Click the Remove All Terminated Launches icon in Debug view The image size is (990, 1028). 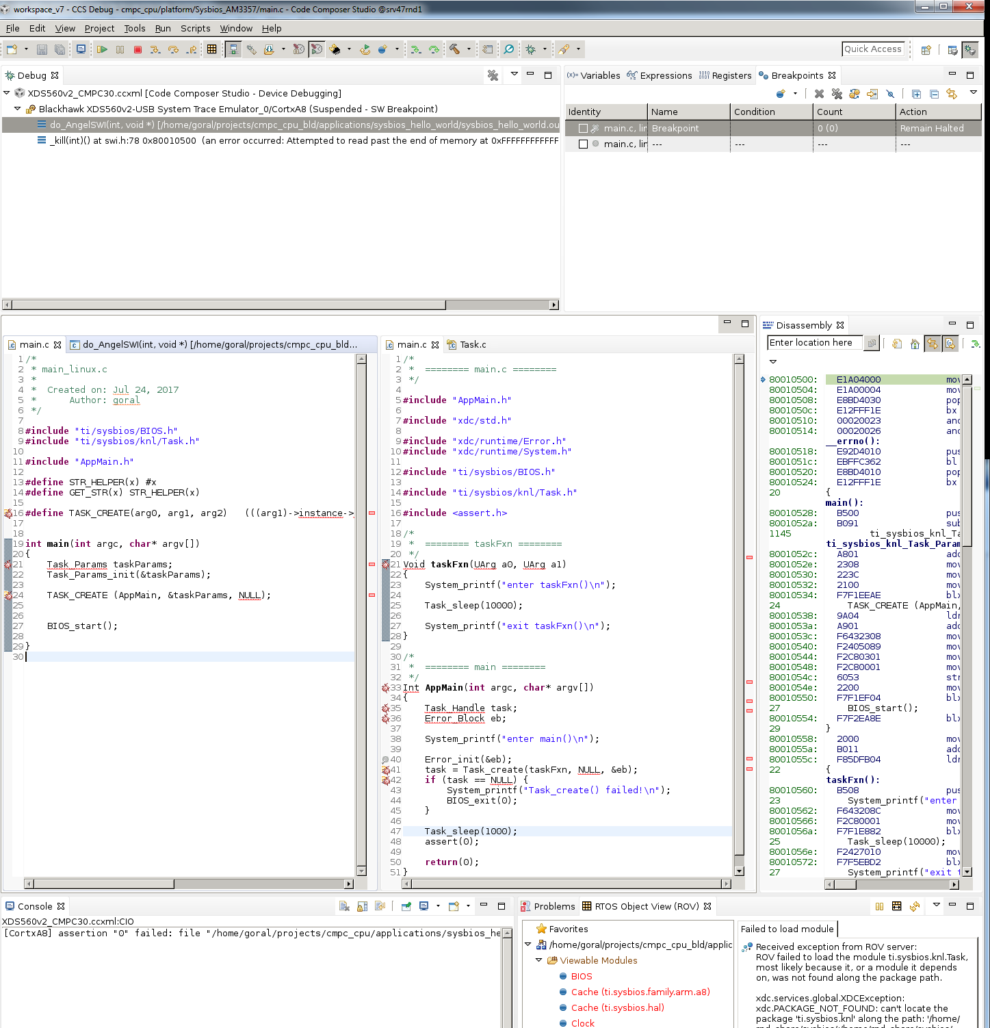493,75
